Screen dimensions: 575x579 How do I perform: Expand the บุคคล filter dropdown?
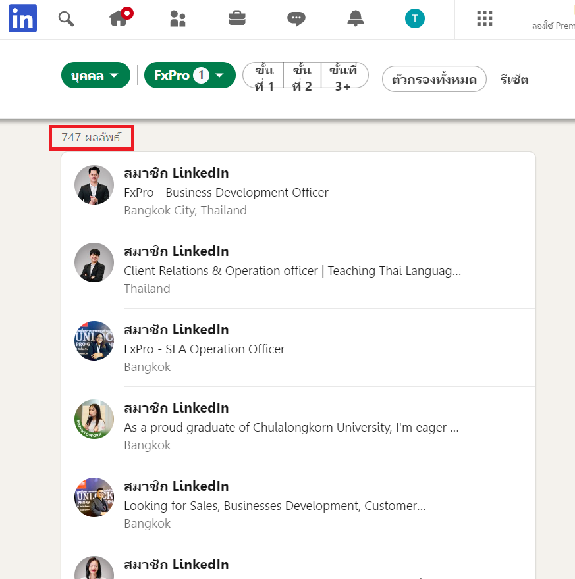click(96, 76)
